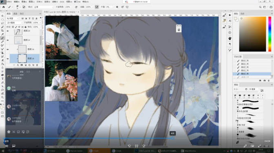Screen dimensions: 274x153
Task: Select the Paint Bucket tool
Action: point(2,64)
